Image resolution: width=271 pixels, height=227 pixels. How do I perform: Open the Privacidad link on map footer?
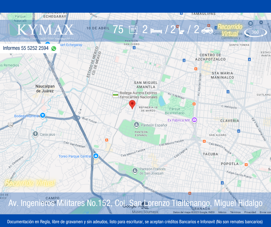click(x=250, y=212)
